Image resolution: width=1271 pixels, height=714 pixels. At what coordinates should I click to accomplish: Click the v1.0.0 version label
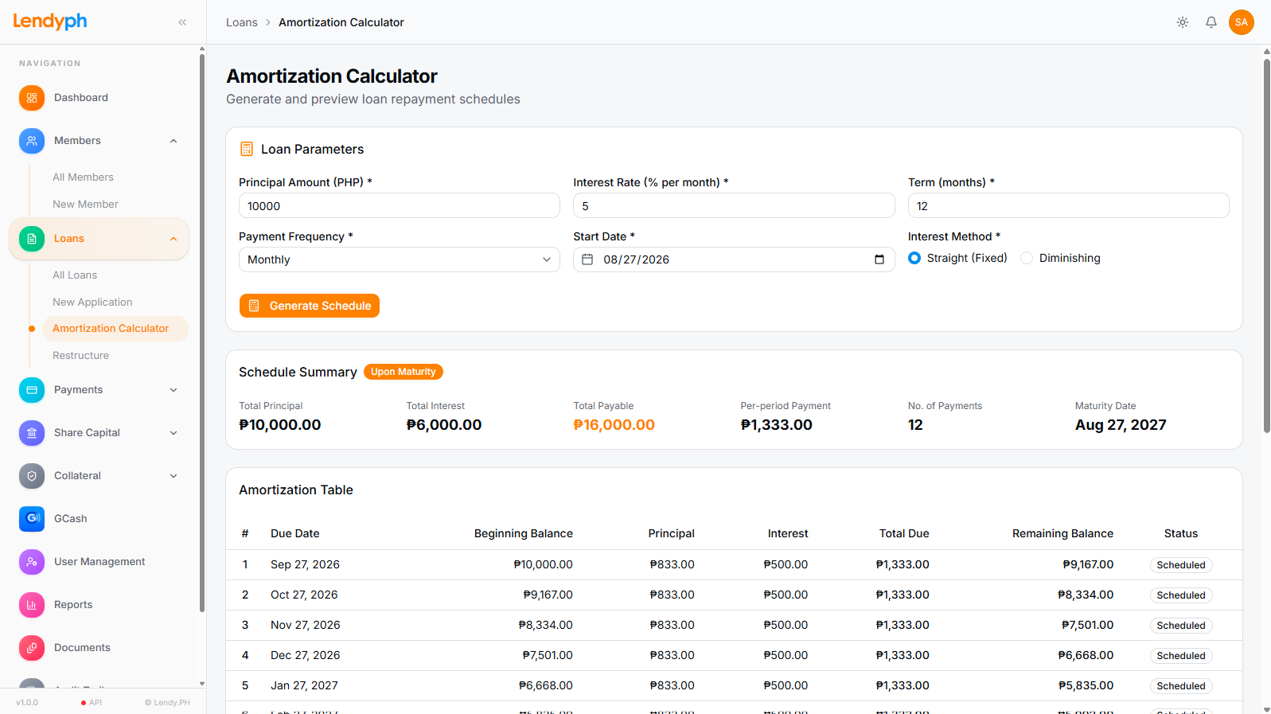(27, 702)
